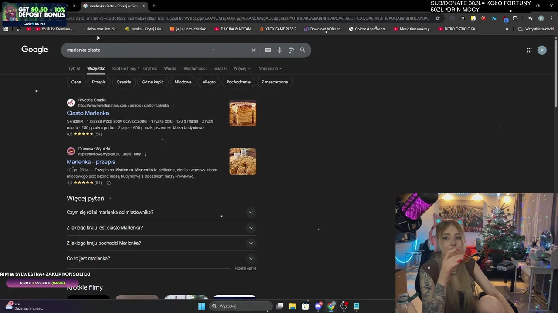The width and height of the screenshot is (558, 313).
Task: Click the rating info icon under Marlenka - przepis
Action: [109, 183]
